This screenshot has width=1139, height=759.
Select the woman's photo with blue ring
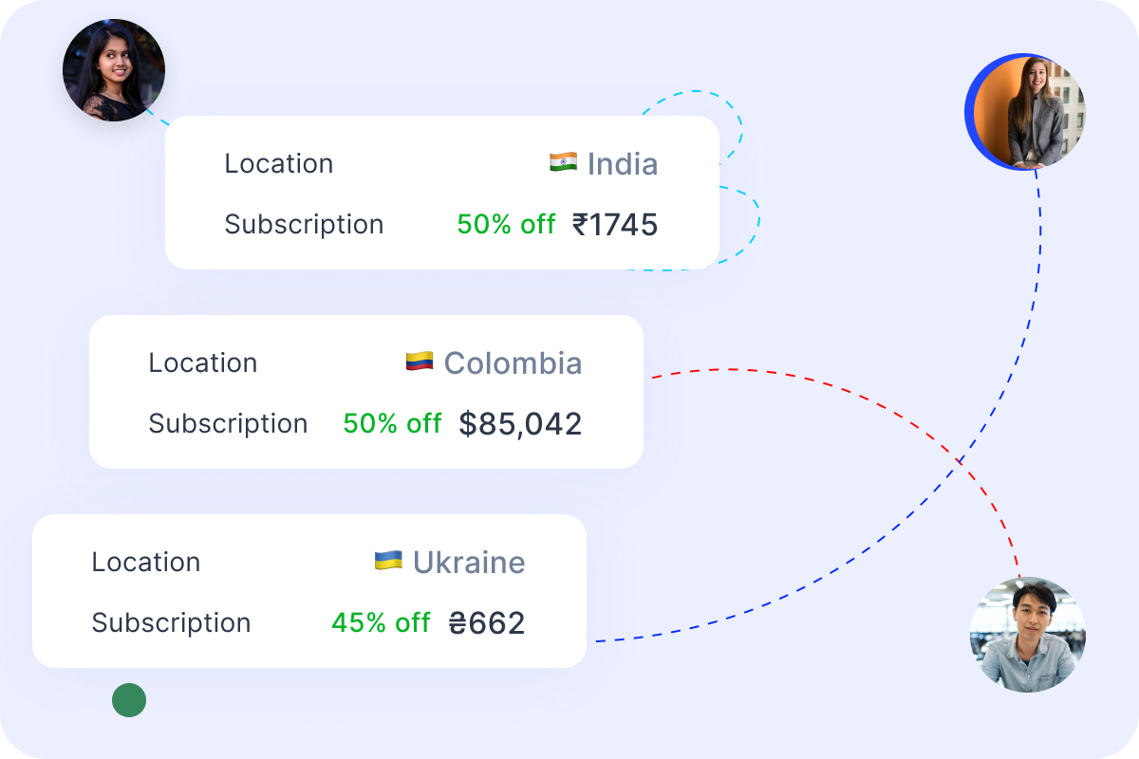pyautogui.click(x=1027, y=112)
